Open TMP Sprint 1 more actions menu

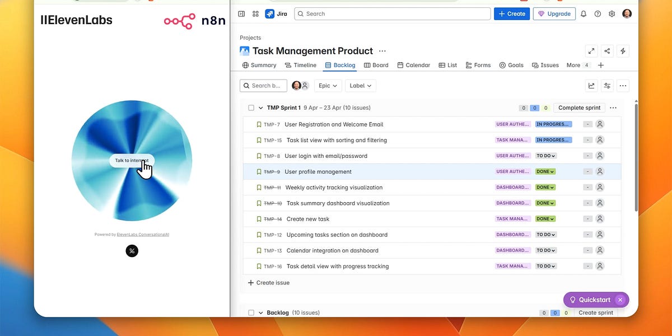[613, 108]
